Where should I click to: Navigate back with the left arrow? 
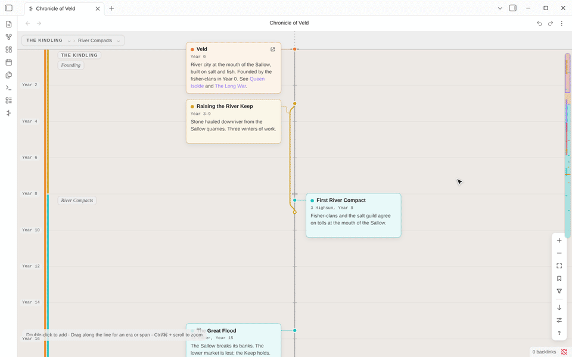28,23
